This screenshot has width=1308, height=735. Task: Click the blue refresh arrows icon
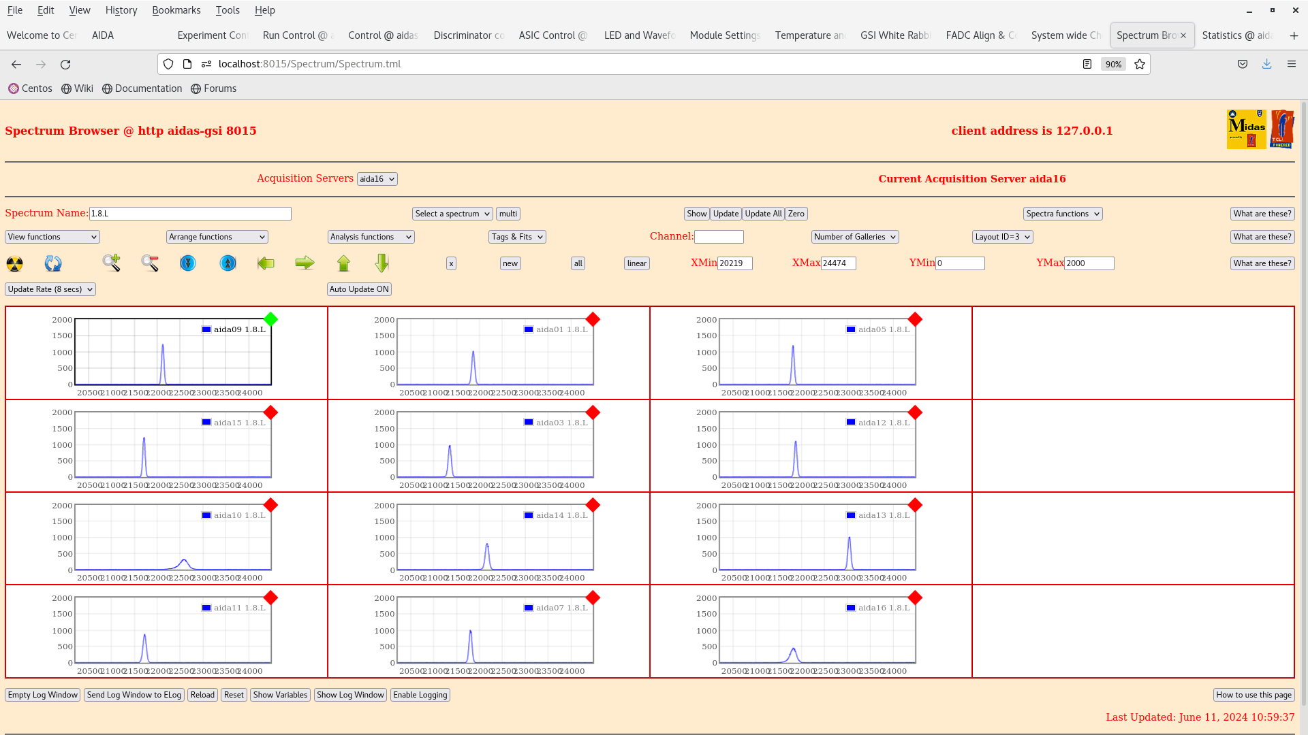click(53, 263)
